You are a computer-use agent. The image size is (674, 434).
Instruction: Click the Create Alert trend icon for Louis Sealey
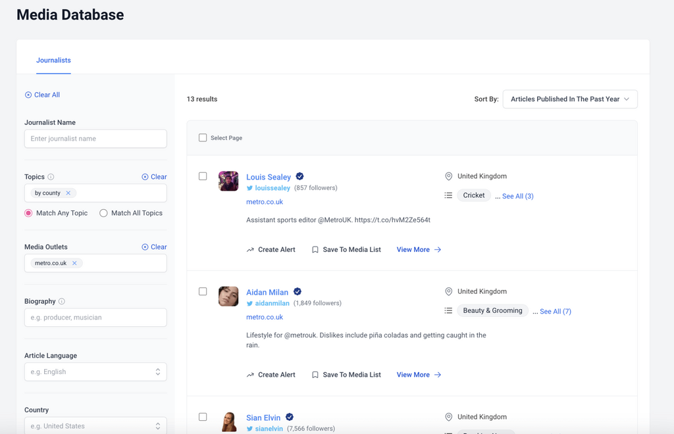250,250
